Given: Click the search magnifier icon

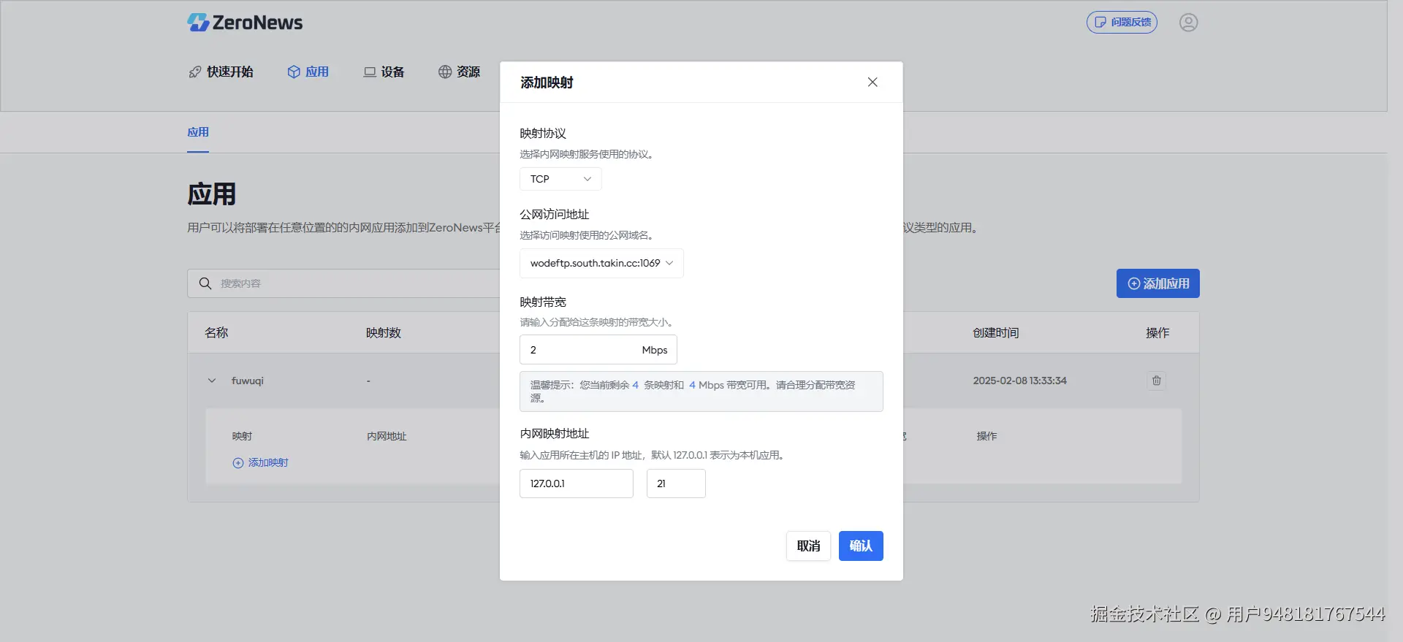Looking at the screenshot, I should pyautogui.click(x=205, y=283).
